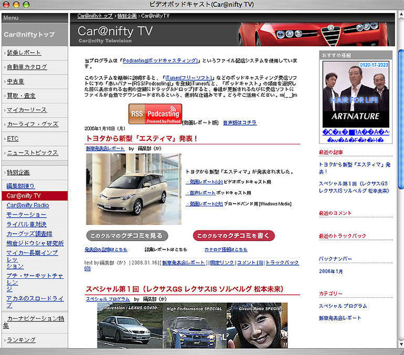
Task: Open カーグッズ調査隊 sidebar link
Action: [29, 234]
